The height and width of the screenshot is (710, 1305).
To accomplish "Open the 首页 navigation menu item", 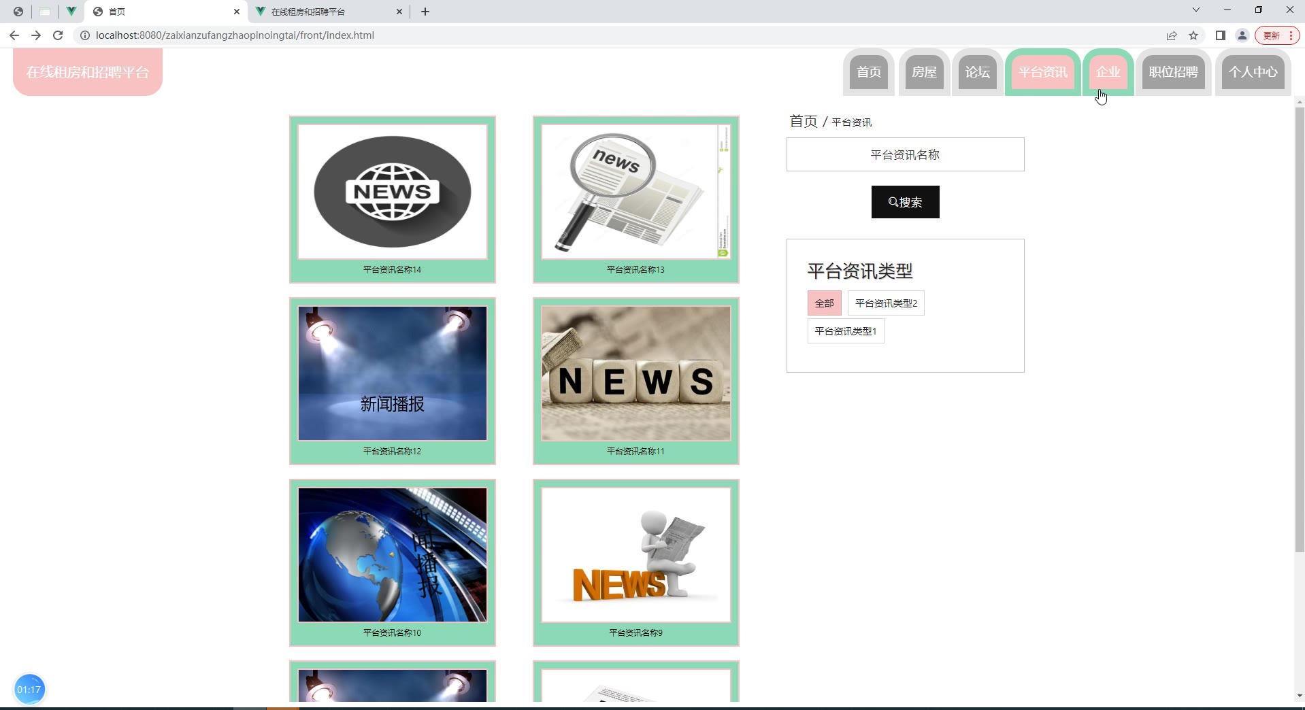I will click(x=869, y=72).
